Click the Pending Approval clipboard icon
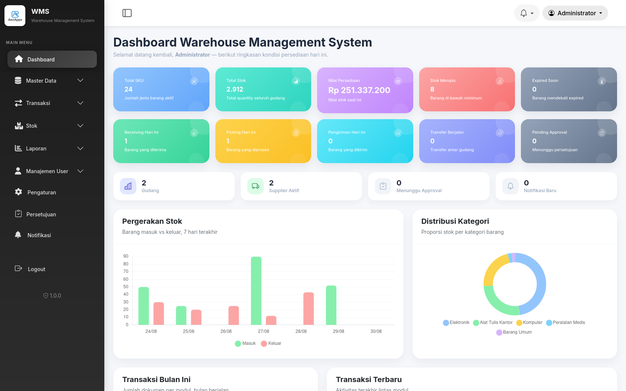This screenshot has height=391, width=626. (602, 133)
